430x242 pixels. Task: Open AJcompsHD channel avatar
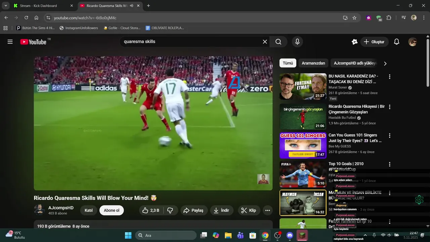pyautogui.click(x=39, y=210)
